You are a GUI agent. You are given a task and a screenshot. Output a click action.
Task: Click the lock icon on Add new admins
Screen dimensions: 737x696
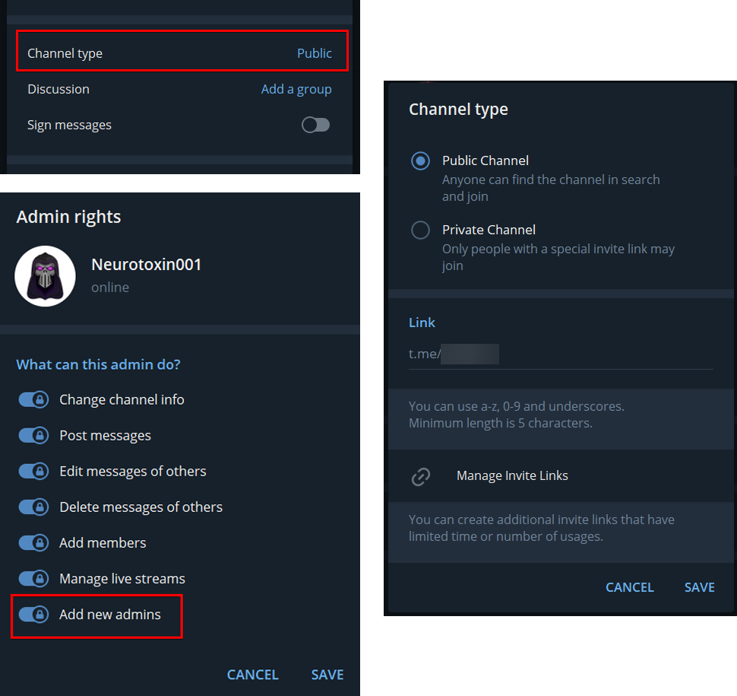pos(38,614)
